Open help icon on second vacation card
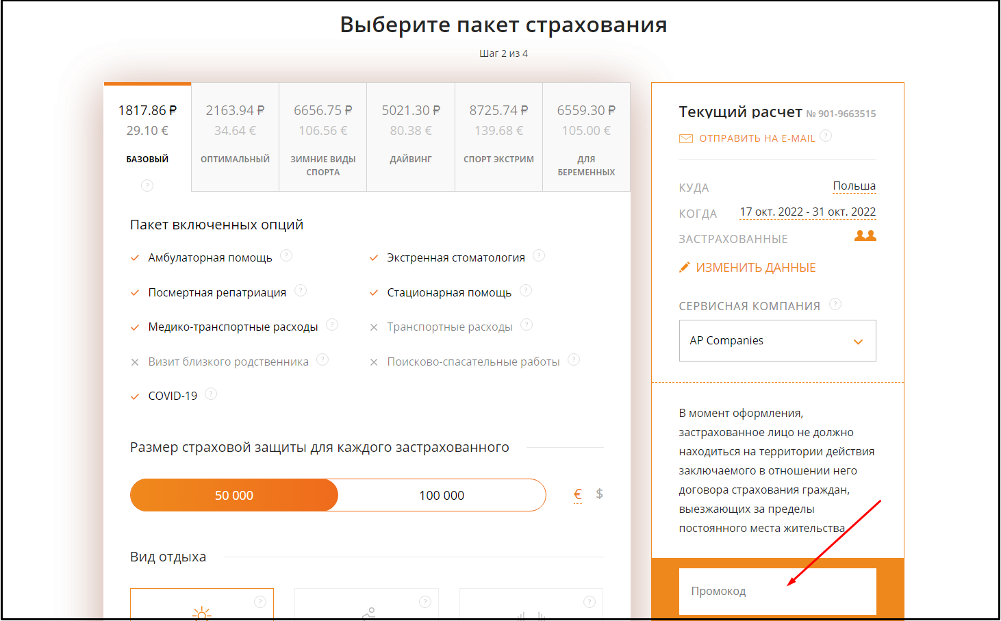1001x621 pixels. coord(425,602)
